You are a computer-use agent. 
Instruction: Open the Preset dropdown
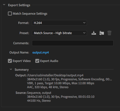[59, 33]
